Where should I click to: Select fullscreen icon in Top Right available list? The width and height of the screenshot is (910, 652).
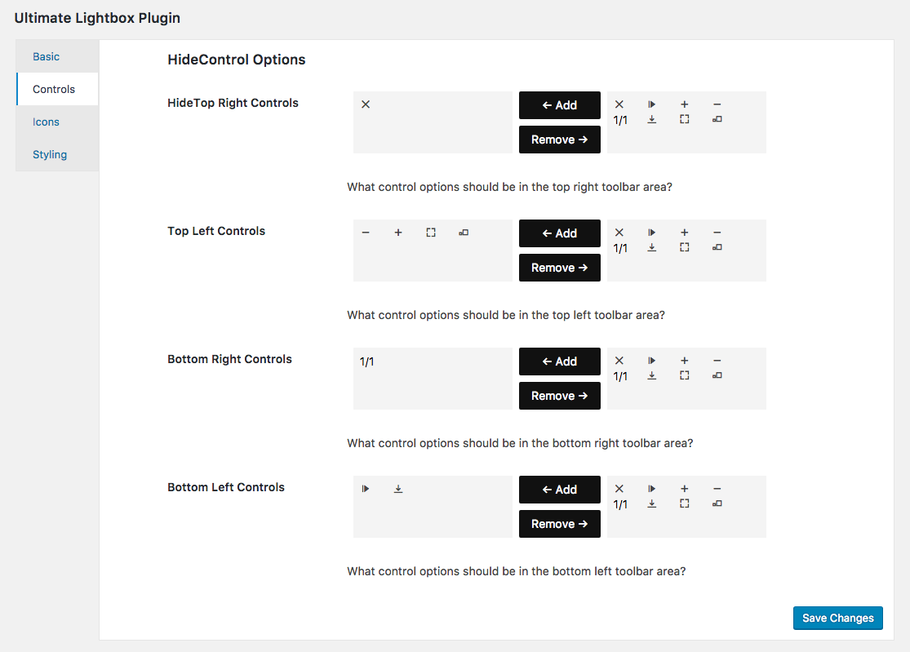click(x=684, y=119)
